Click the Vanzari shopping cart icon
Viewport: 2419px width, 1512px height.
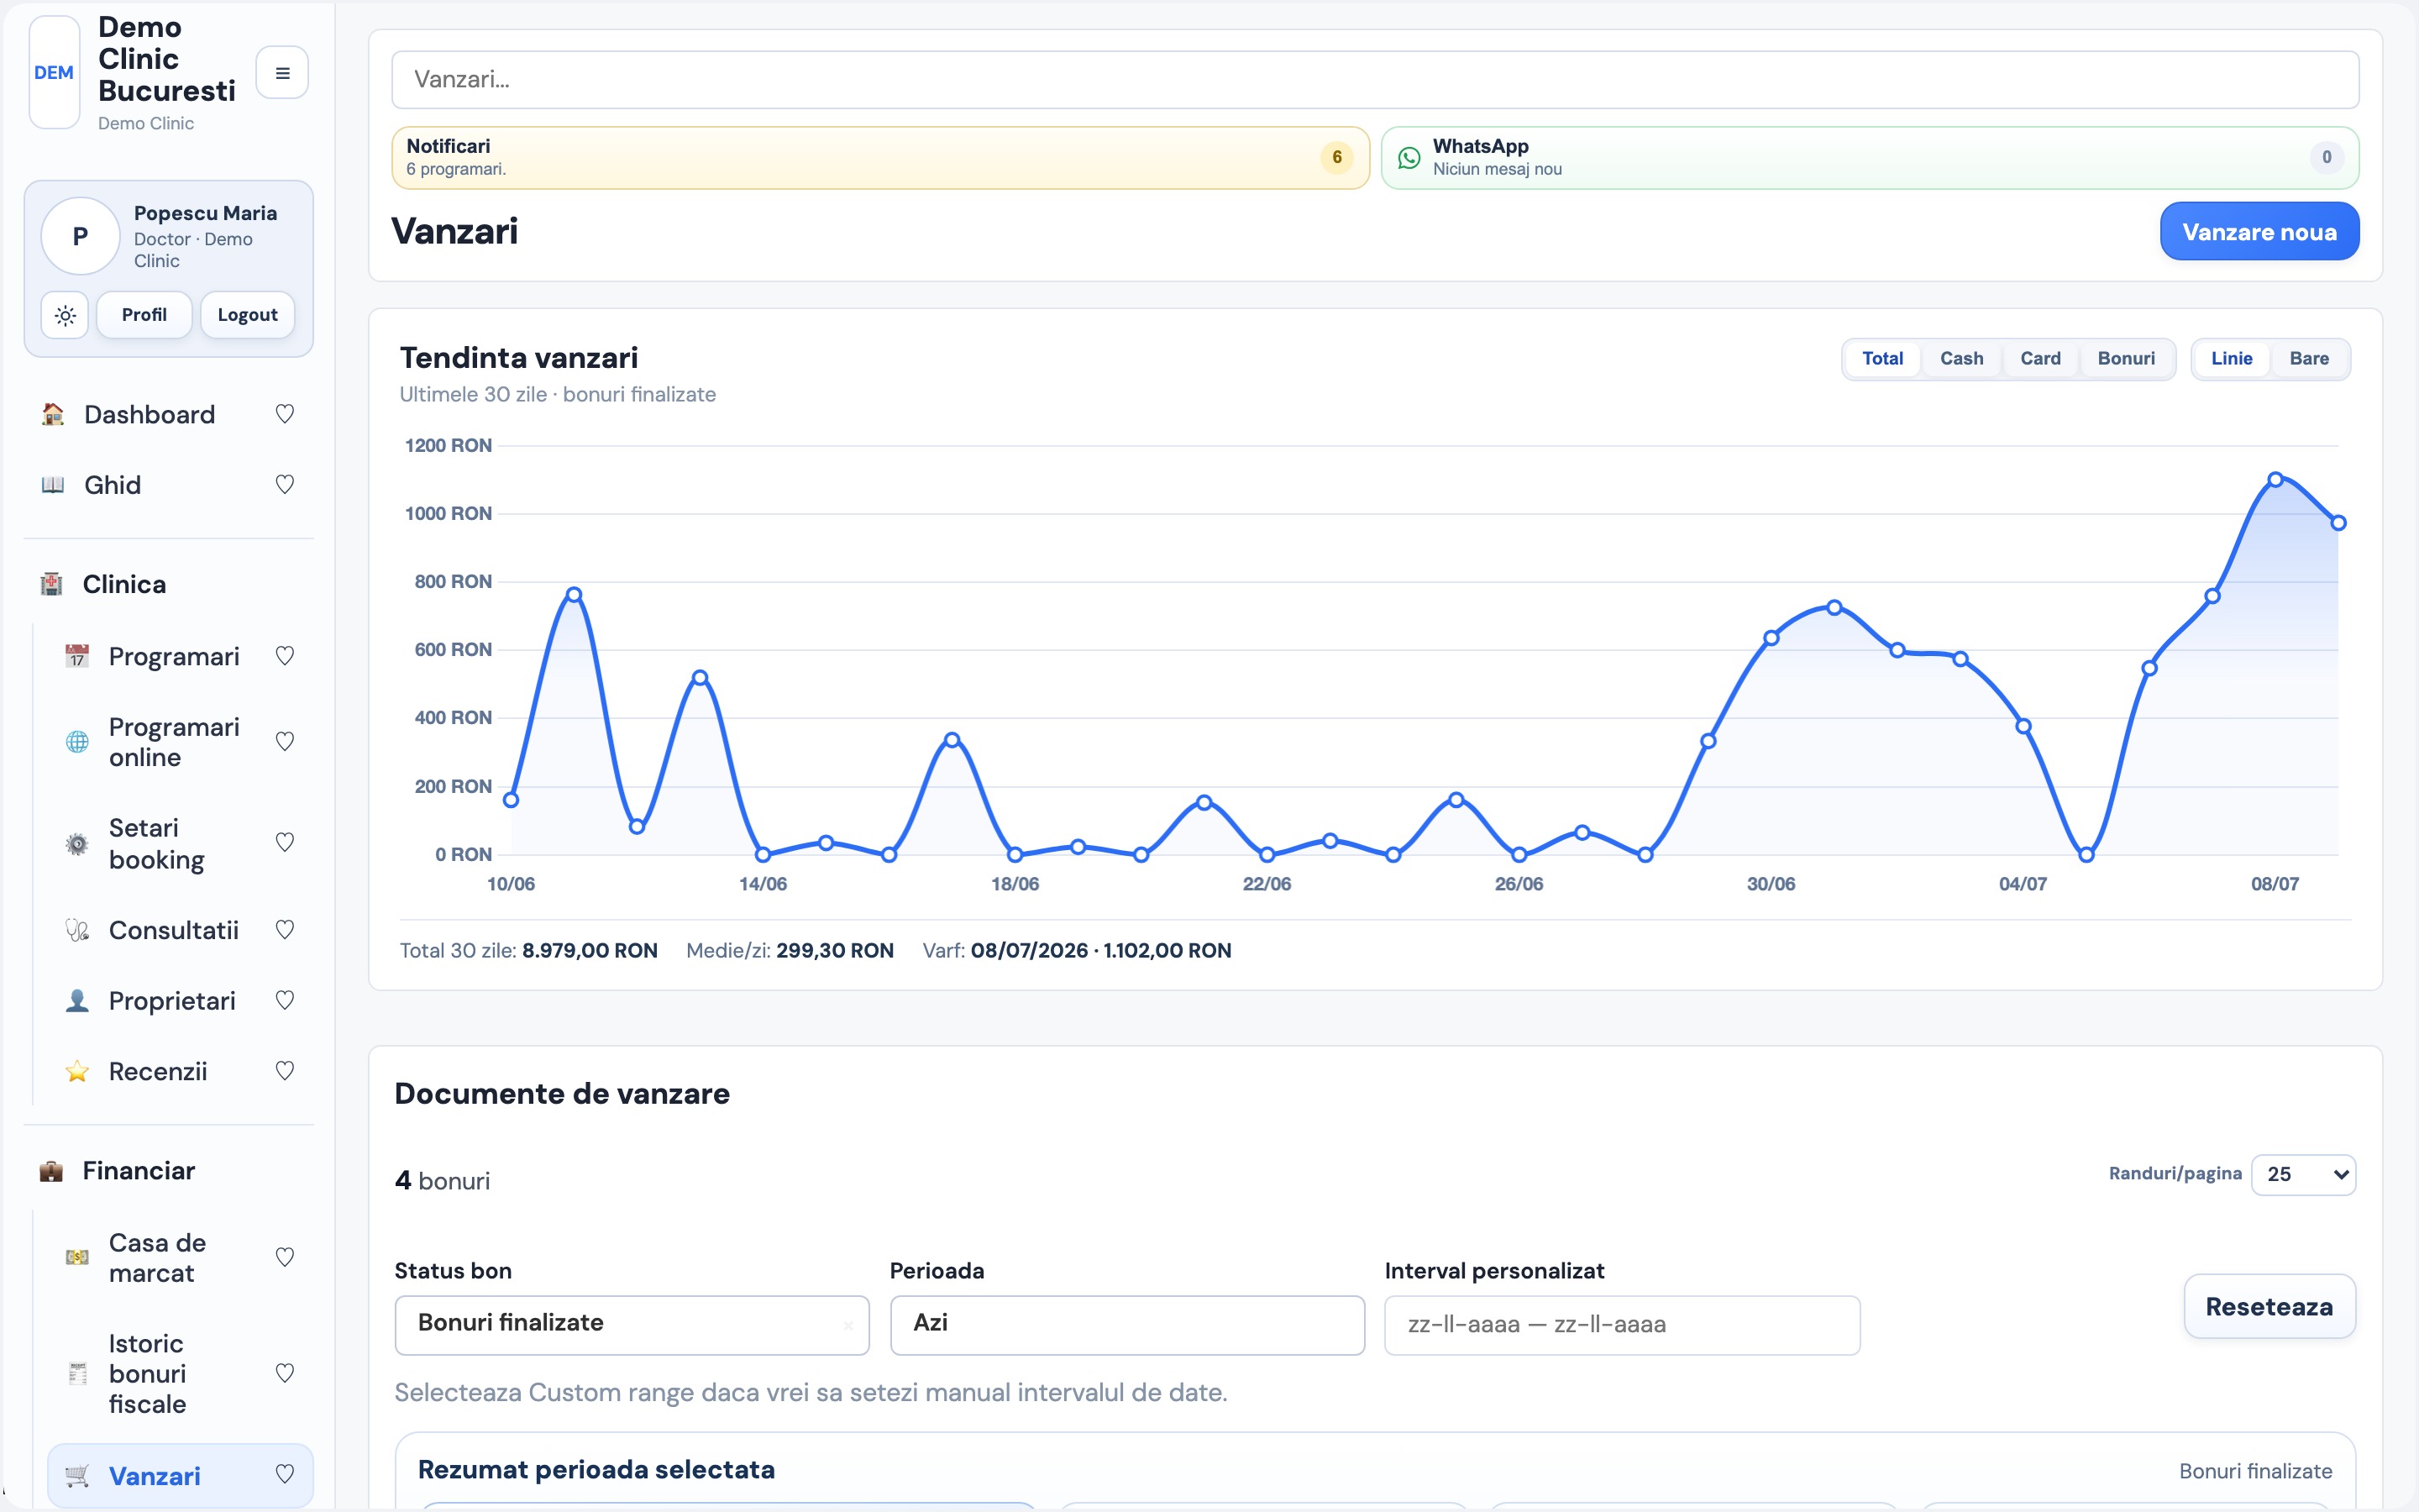click(x=77, y=1476)
